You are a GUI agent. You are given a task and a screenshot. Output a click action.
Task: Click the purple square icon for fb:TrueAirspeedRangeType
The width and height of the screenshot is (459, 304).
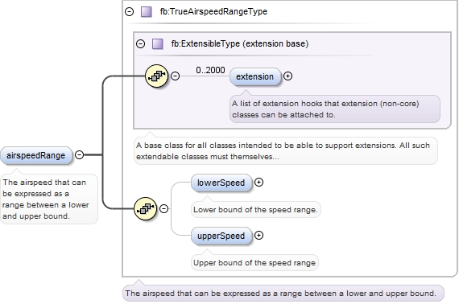point(146,12)
